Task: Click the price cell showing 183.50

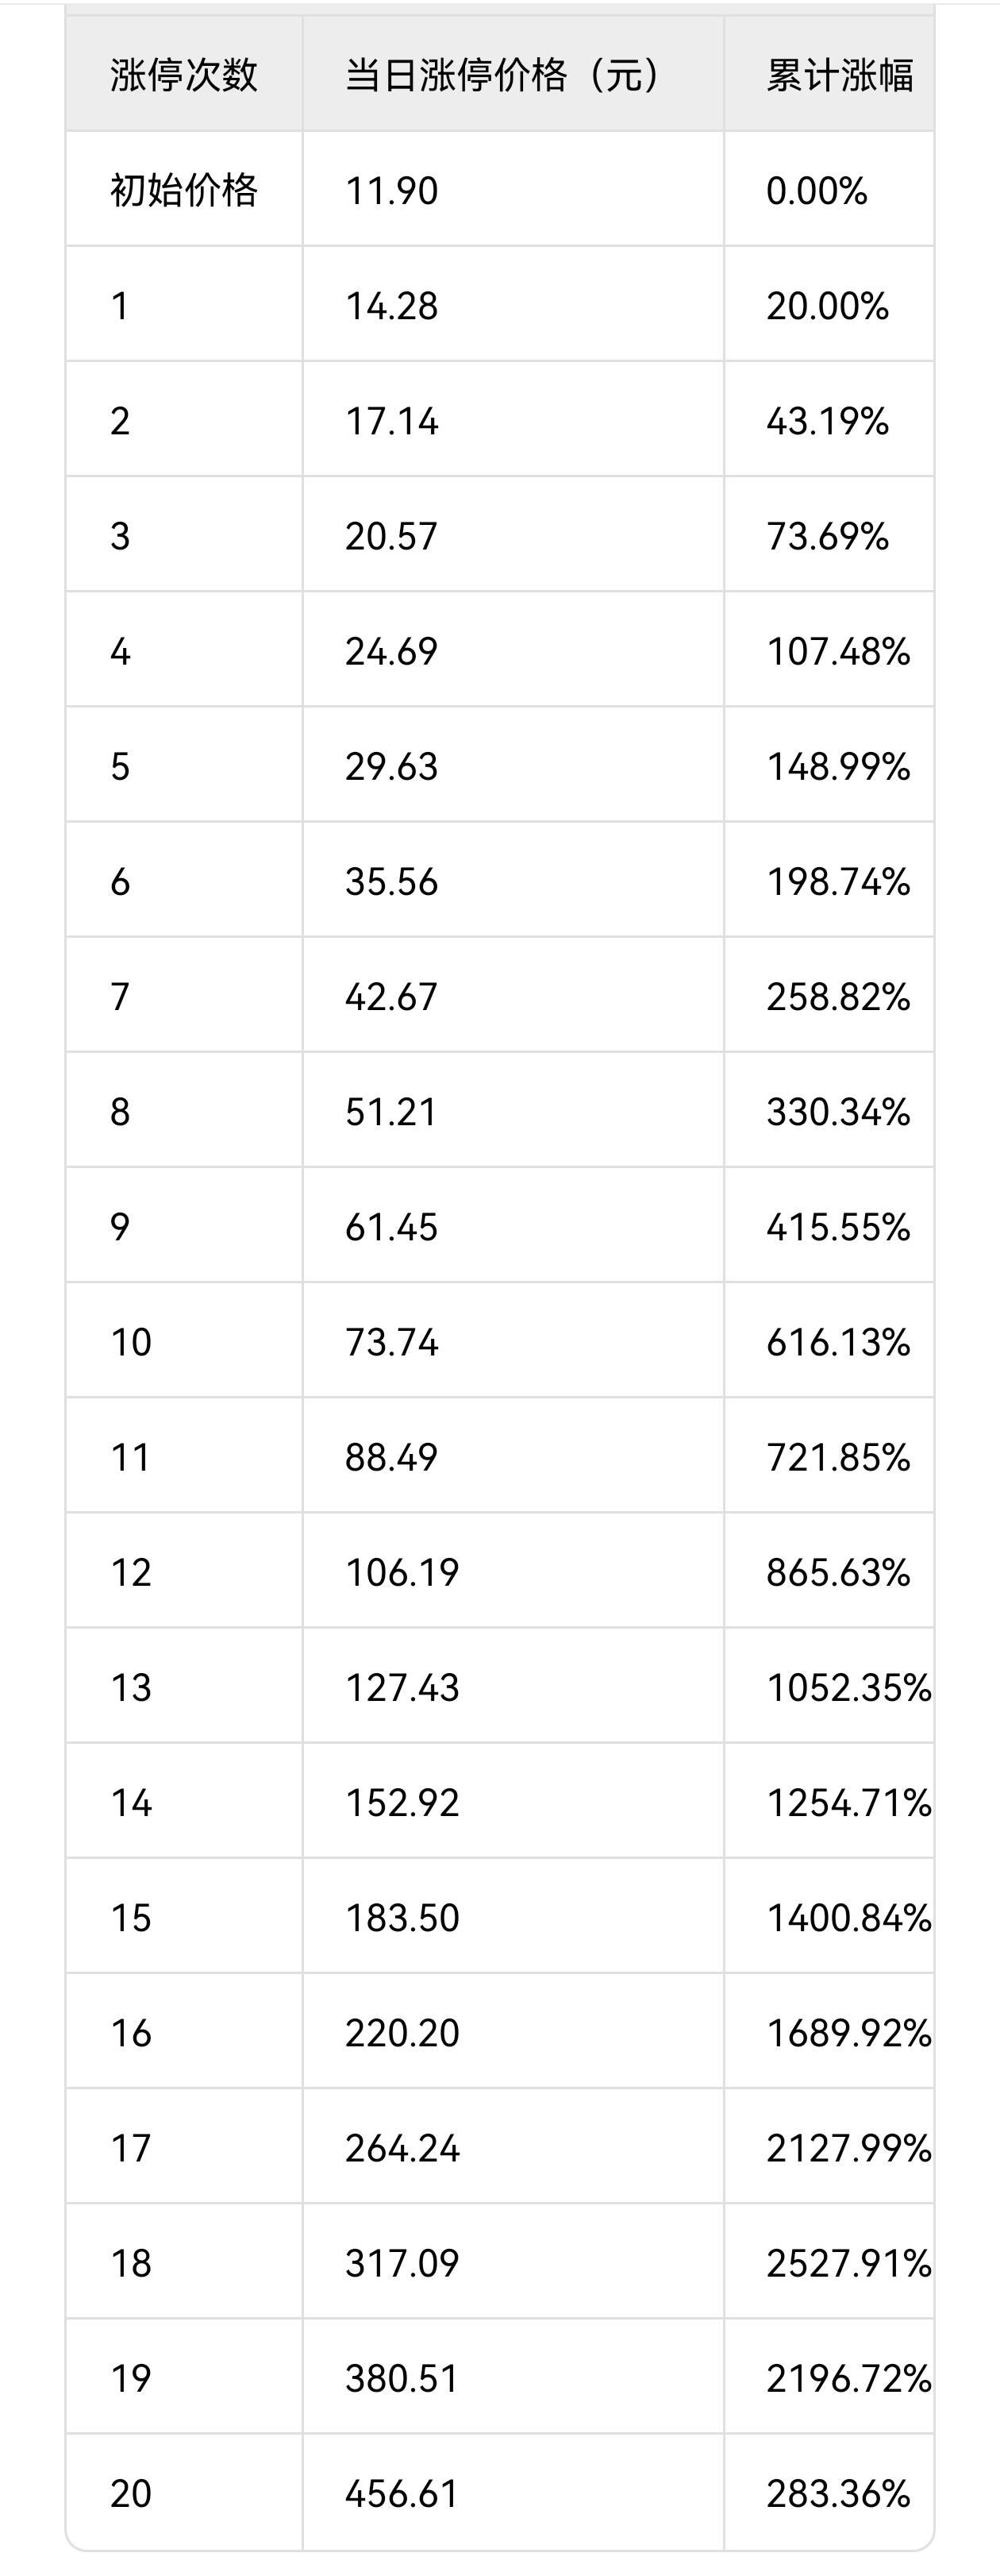Action: pos(402,1918)
